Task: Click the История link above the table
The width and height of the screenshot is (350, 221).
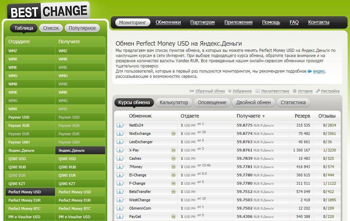Action: 305,91
